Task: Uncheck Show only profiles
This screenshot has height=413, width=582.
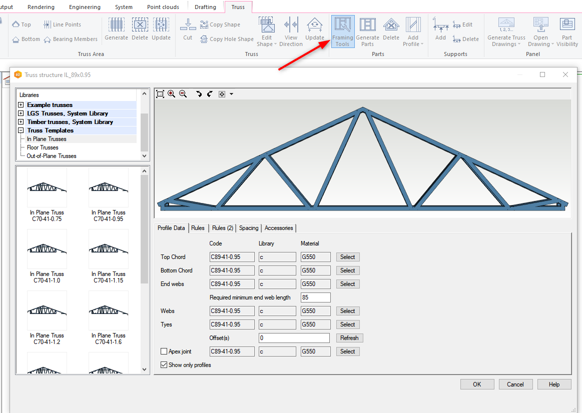Action: (x=164, y=365)
